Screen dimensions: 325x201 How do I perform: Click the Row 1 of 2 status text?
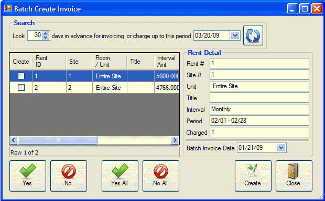coord(25,152)
